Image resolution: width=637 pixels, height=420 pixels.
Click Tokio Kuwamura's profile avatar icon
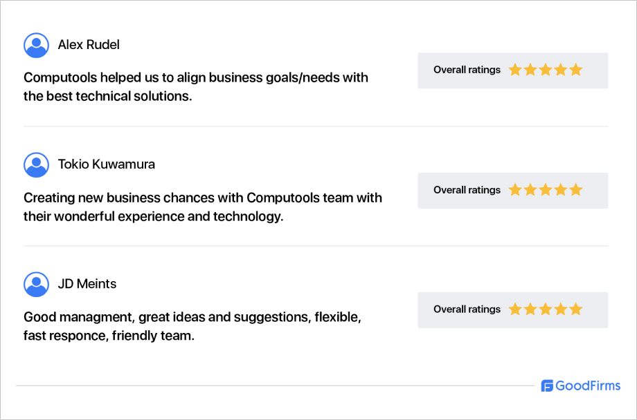click(36, 164)
